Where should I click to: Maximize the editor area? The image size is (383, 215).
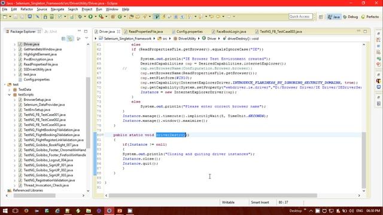click(x=365, y=31)
